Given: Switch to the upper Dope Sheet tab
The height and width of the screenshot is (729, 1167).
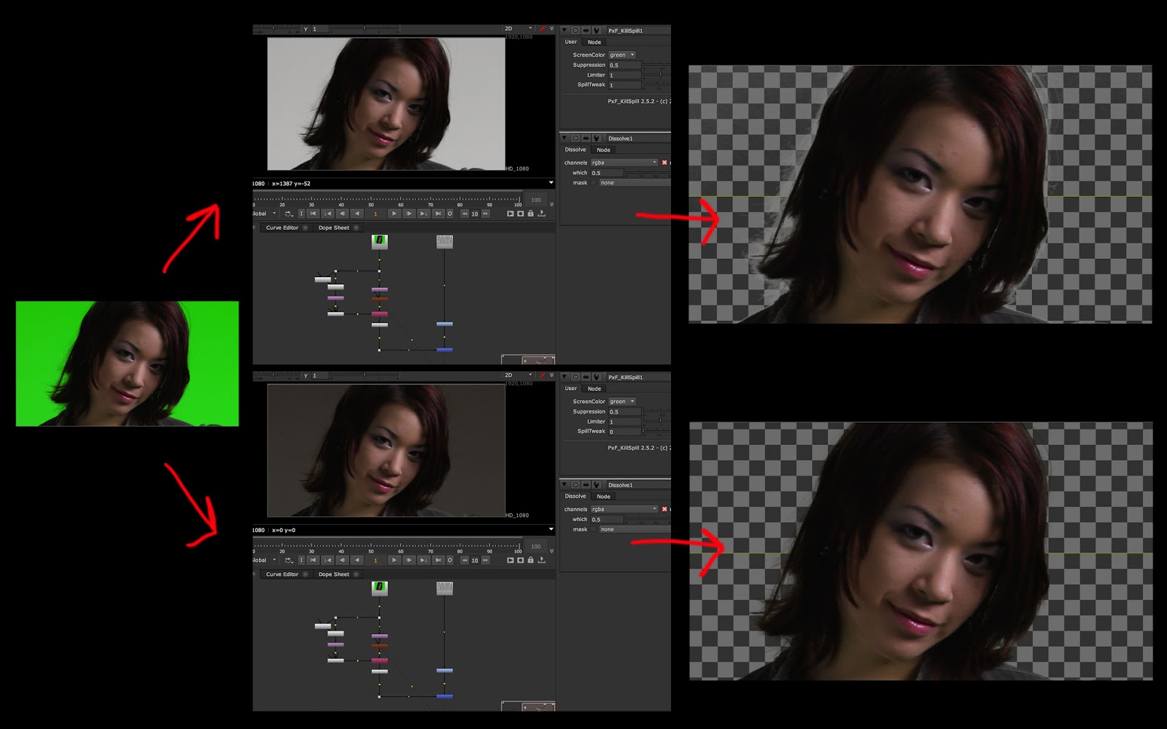Looking at the screenshot, I should pyautogui.click(x=334, y=227).
